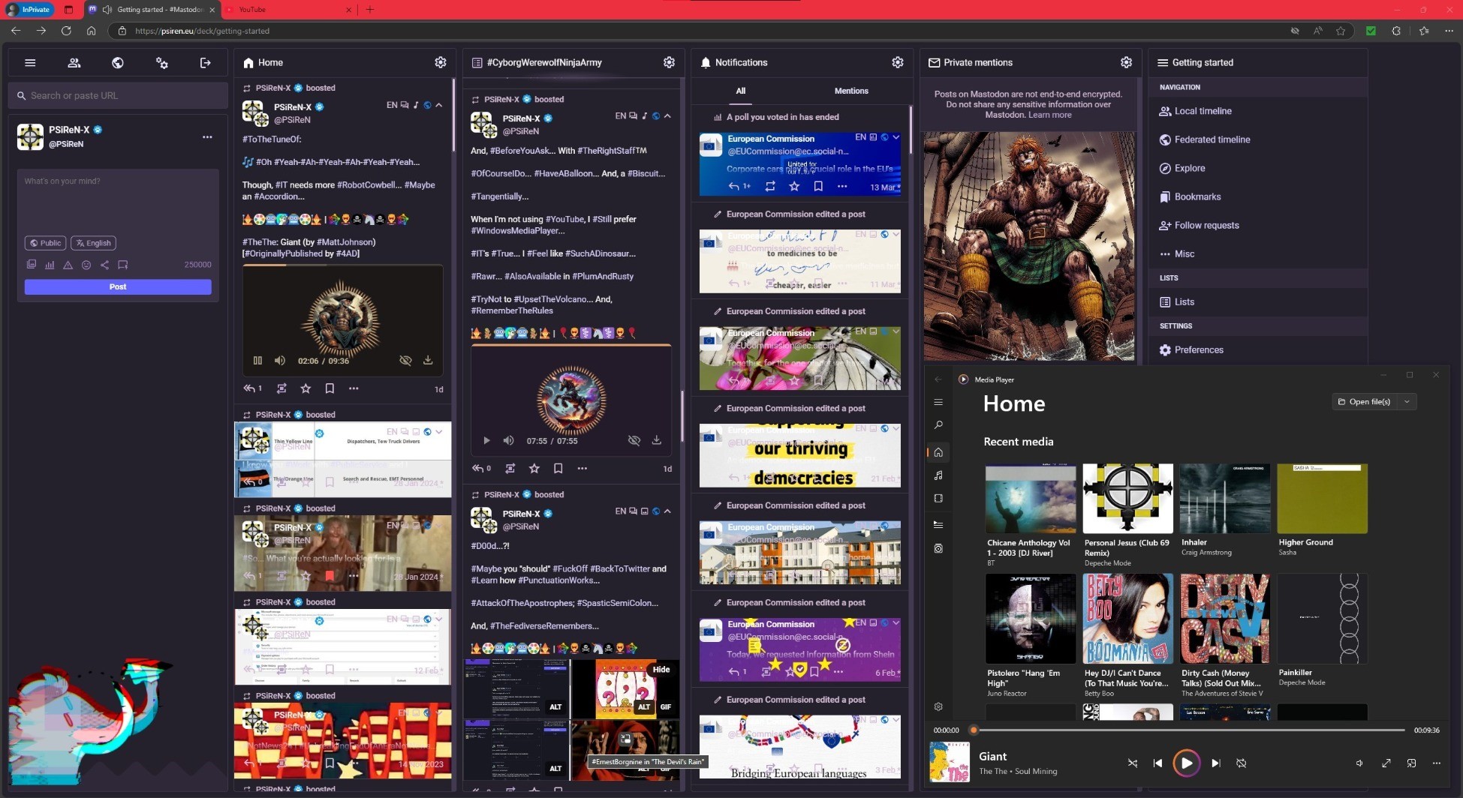1463x798 pixels.
Task: Open PSiReN-X account menu three dots
Action: [x=207, y=137]
